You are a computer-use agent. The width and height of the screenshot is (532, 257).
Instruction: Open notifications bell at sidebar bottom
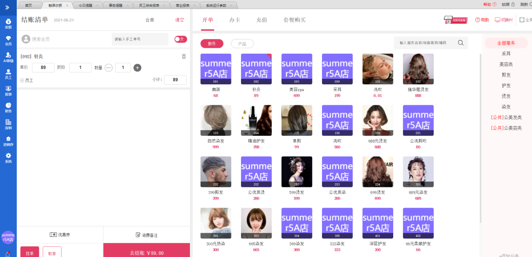coord(8,254)
